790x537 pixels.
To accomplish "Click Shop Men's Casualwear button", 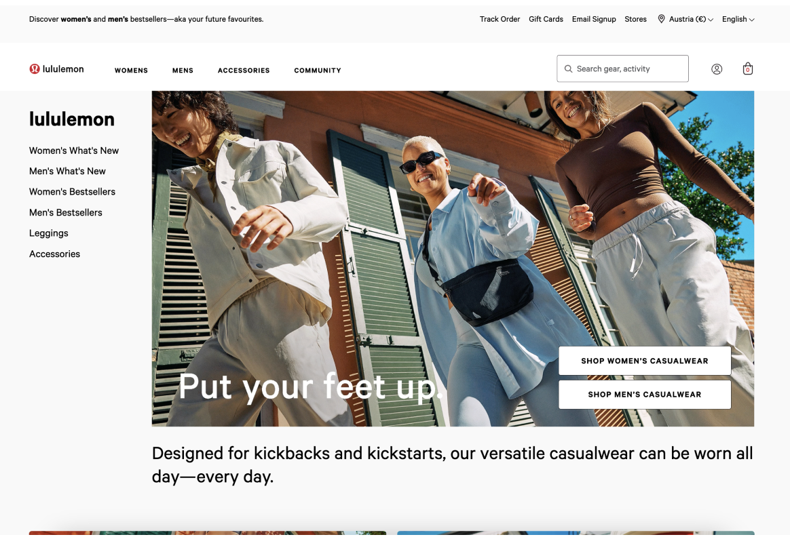I will [644, 394].
